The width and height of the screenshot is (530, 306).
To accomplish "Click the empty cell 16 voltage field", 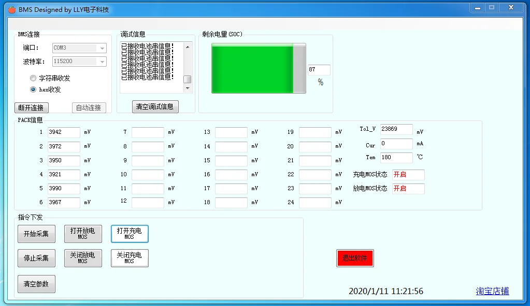I will pyautogui.click(x=231, y=174).
